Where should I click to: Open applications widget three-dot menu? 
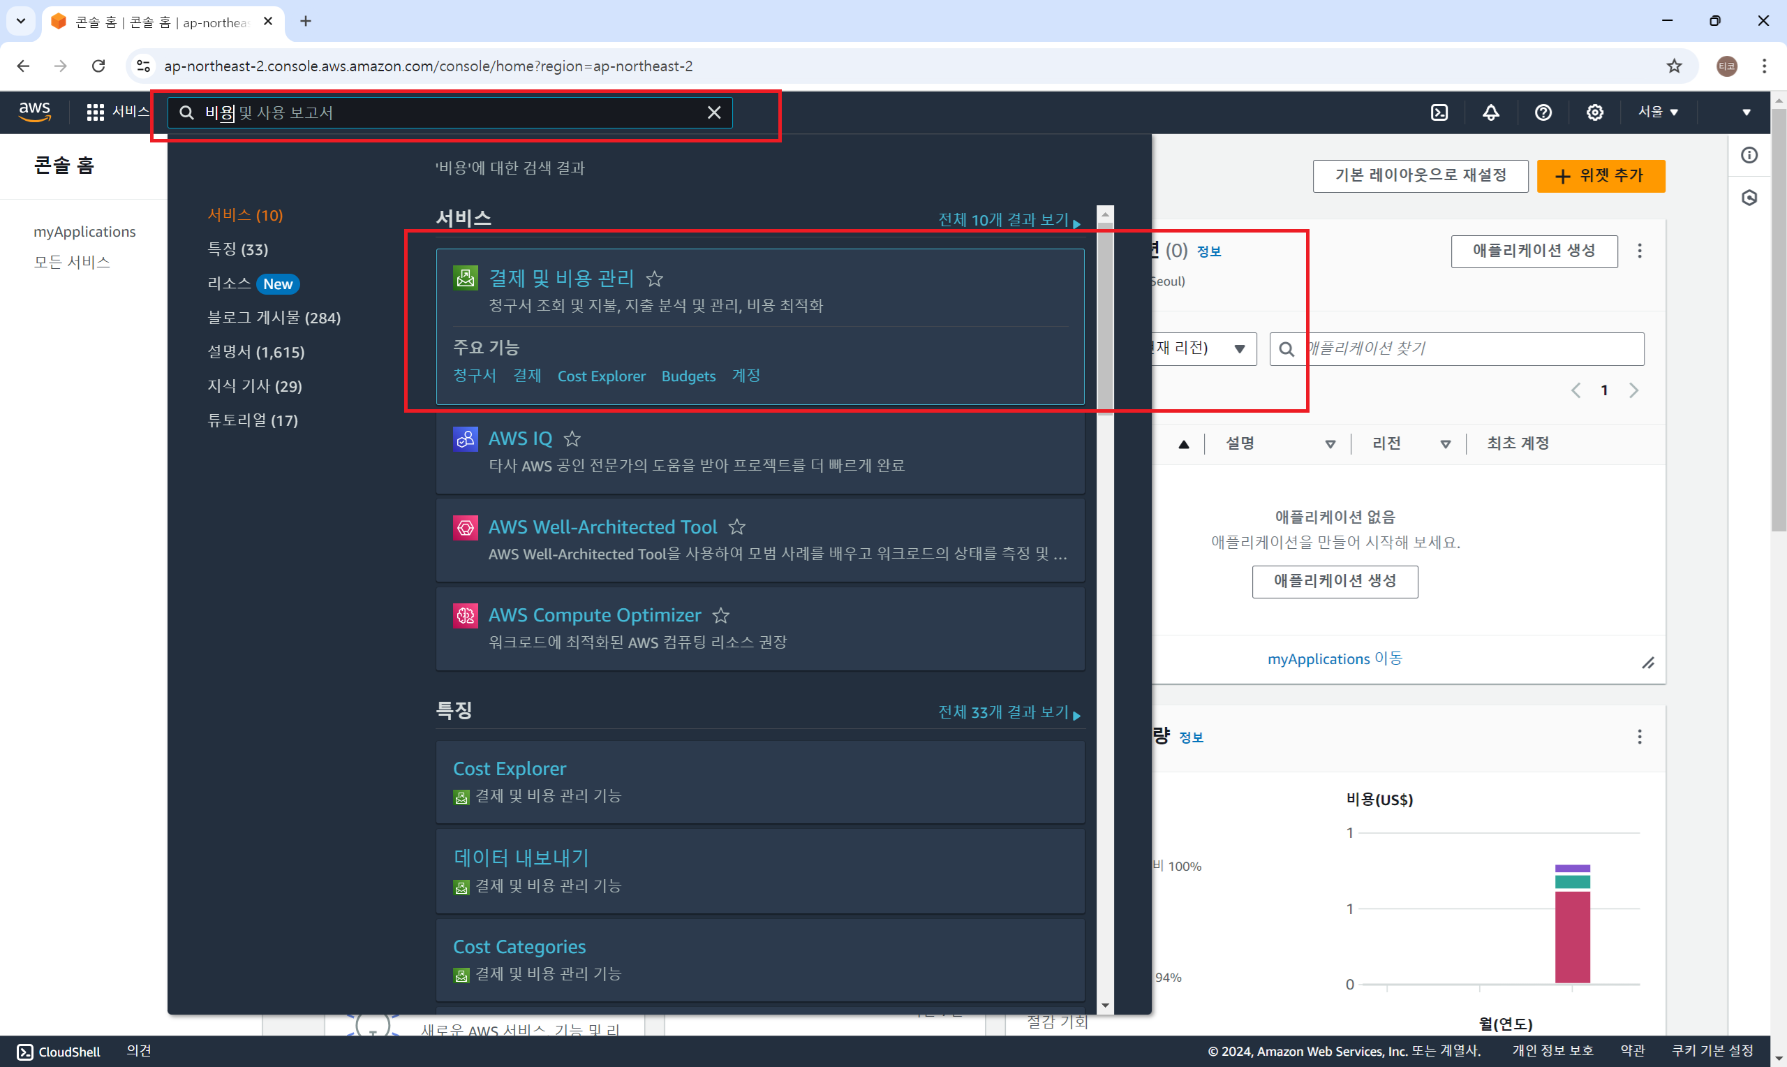[x=1639, y=251]
